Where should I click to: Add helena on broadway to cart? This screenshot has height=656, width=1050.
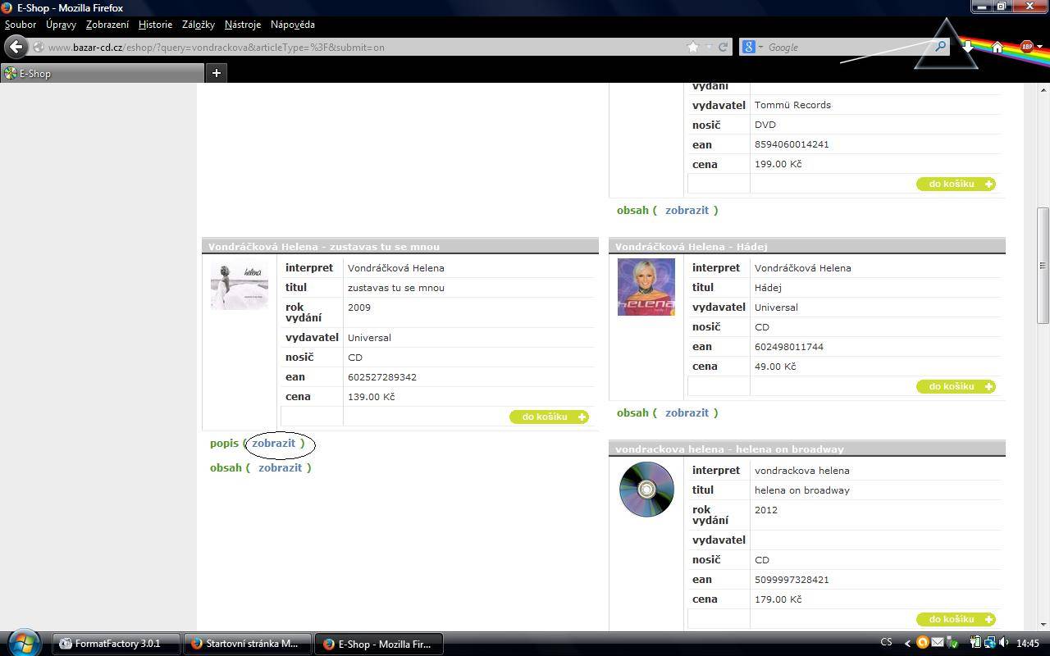(956, 619)
